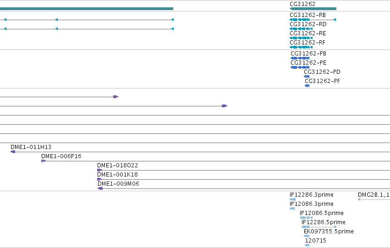Click the IP12286.5prime EST glyph

coord(319,227)
